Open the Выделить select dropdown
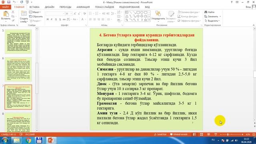Screen dimensions: 256x144 (x=212, y=21)
